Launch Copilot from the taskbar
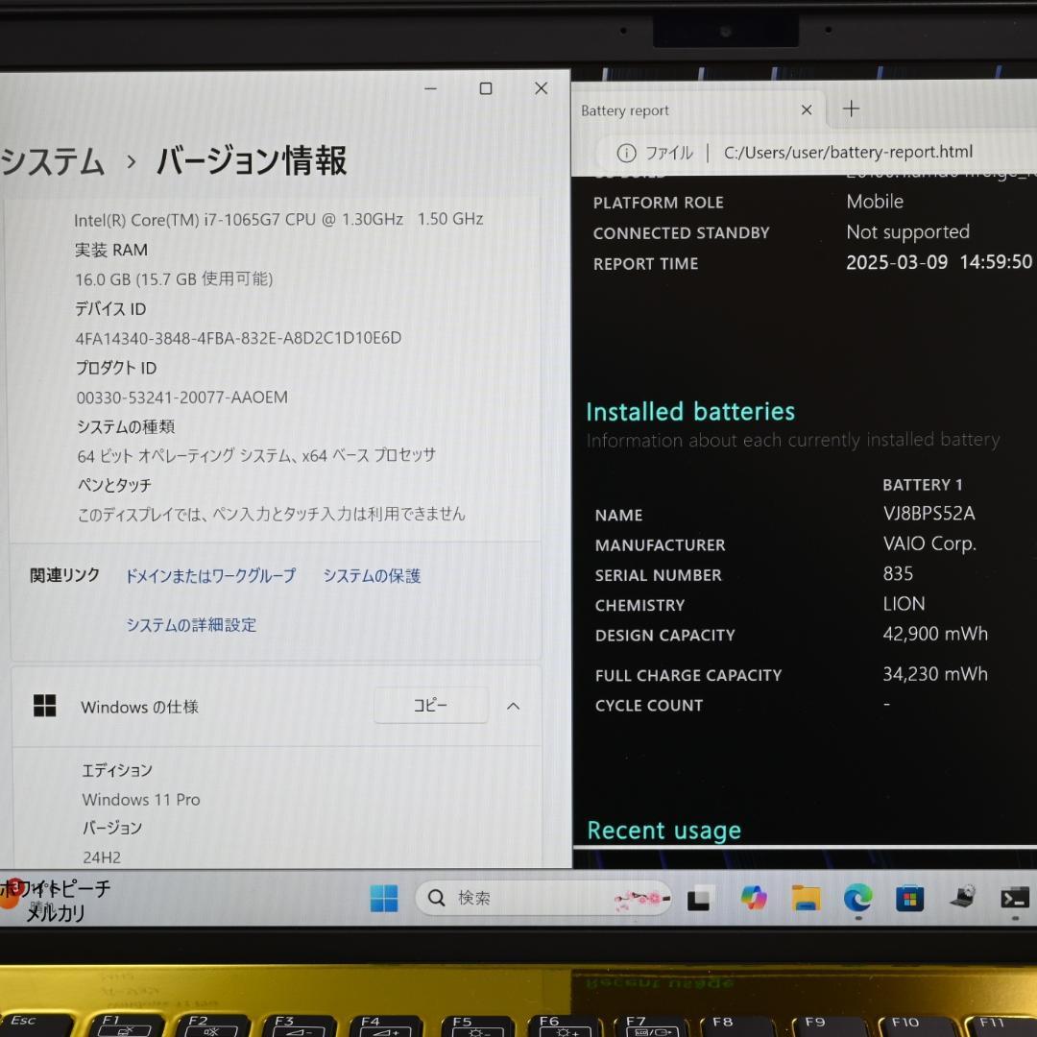This screenshot has height=1037, width=1037. coord(754,898)
